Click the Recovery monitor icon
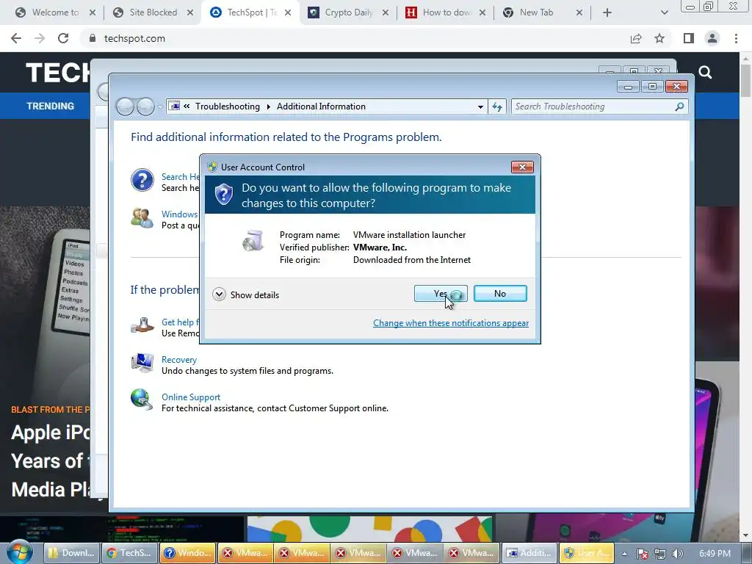Screen dimensions: 752x564 pyautogui.click(x=142, y=363)
